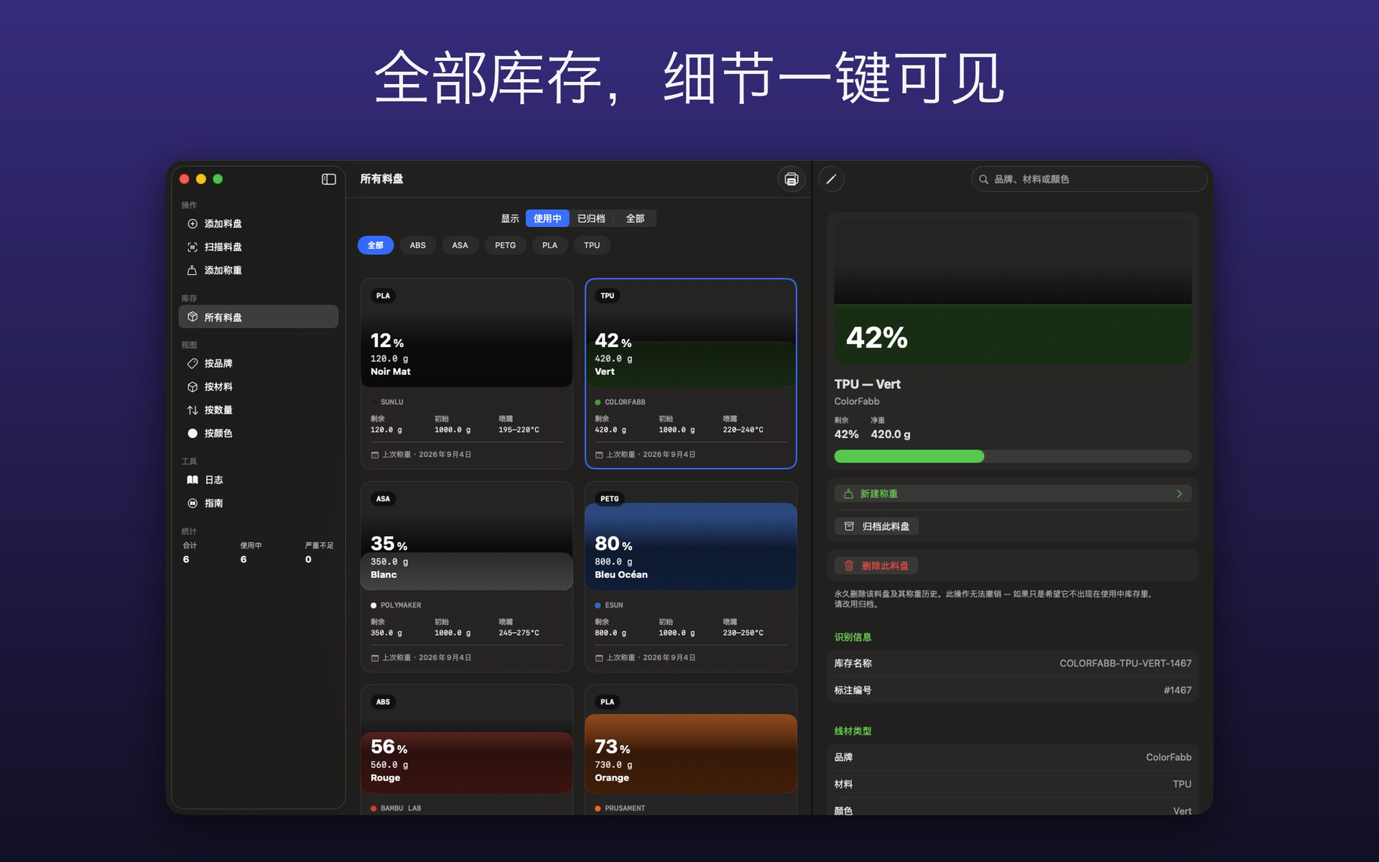Click the trash icon for 删除此料盘

(849, 566)
